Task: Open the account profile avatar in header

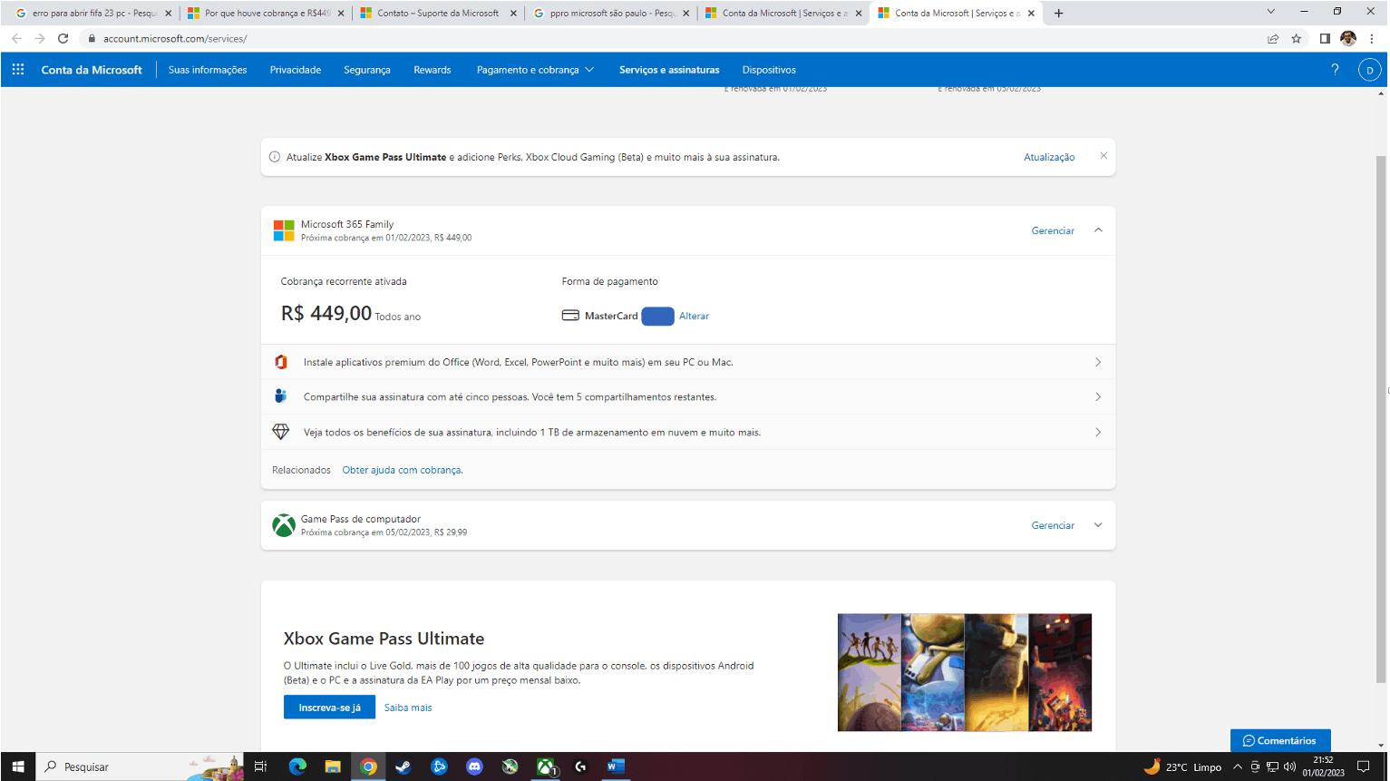Action: click(x=1369, y=70)
